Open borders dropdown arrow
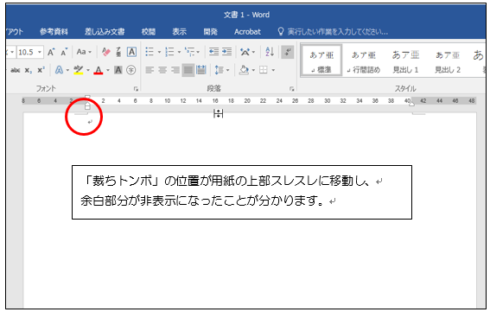The image size is (490, 312). pyautogui.click(x=273, y=70)
